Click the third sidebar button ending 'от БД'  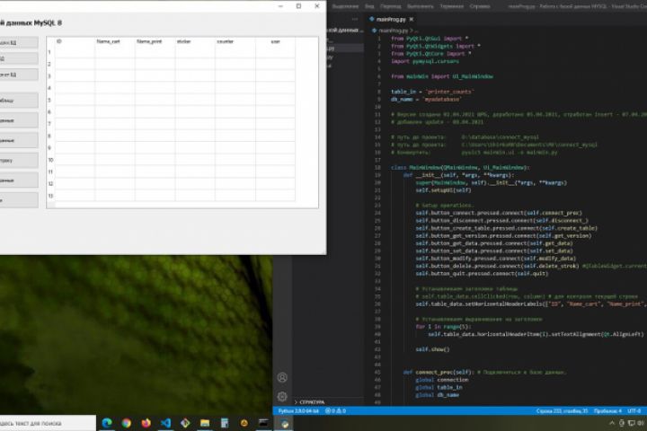pos(19,75)
